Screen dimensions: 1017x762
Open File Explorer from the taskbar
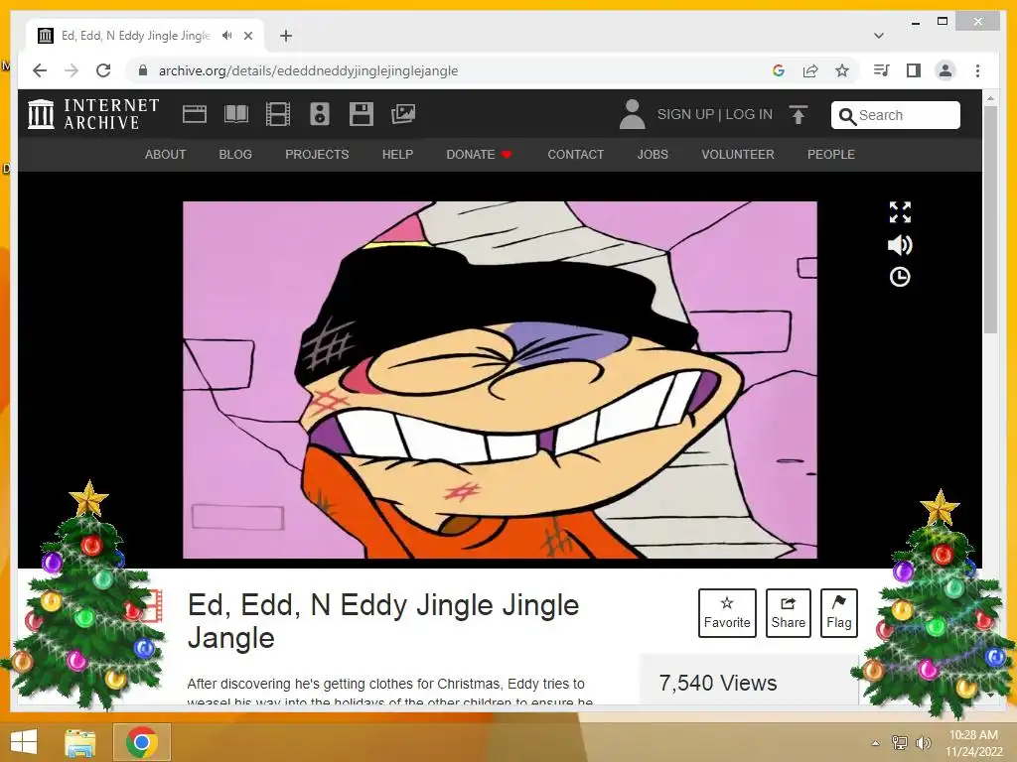coord(80,742)
